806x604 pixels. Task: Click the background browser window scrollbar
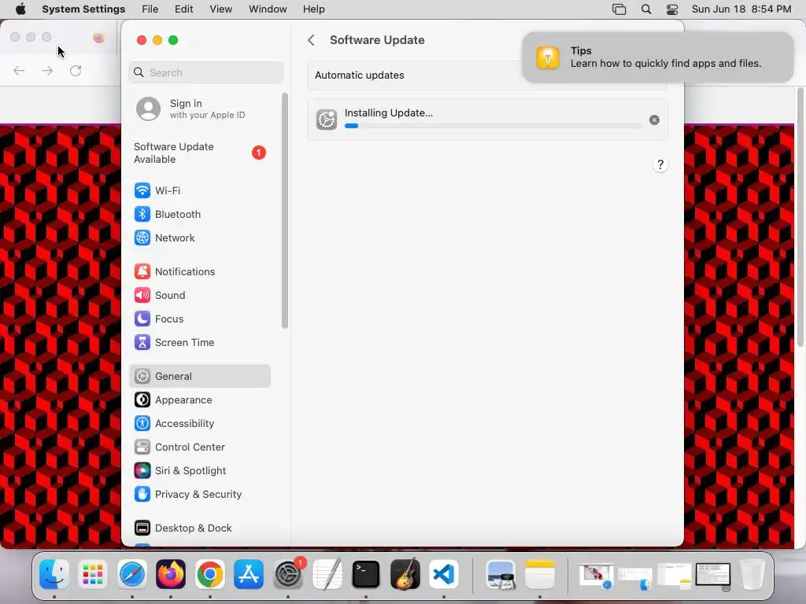click(x=800, y=217)
